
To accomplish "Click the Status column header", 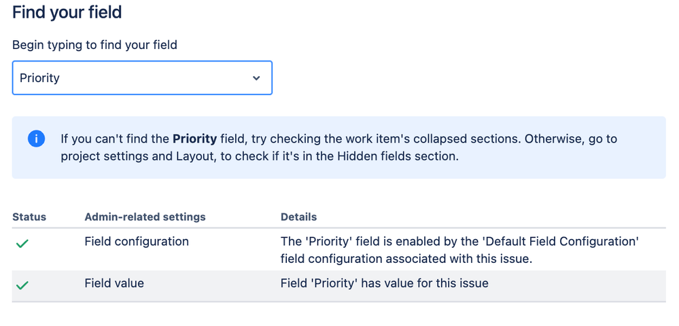I will pos(29,217).
